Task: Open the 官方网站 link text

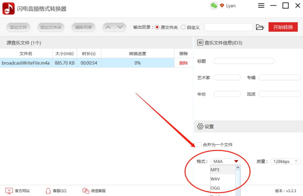Action: tap(22, 191)
